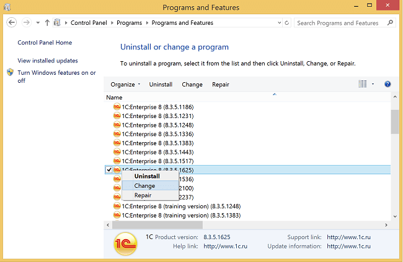Change the view layout icon

tap(363, 84)
